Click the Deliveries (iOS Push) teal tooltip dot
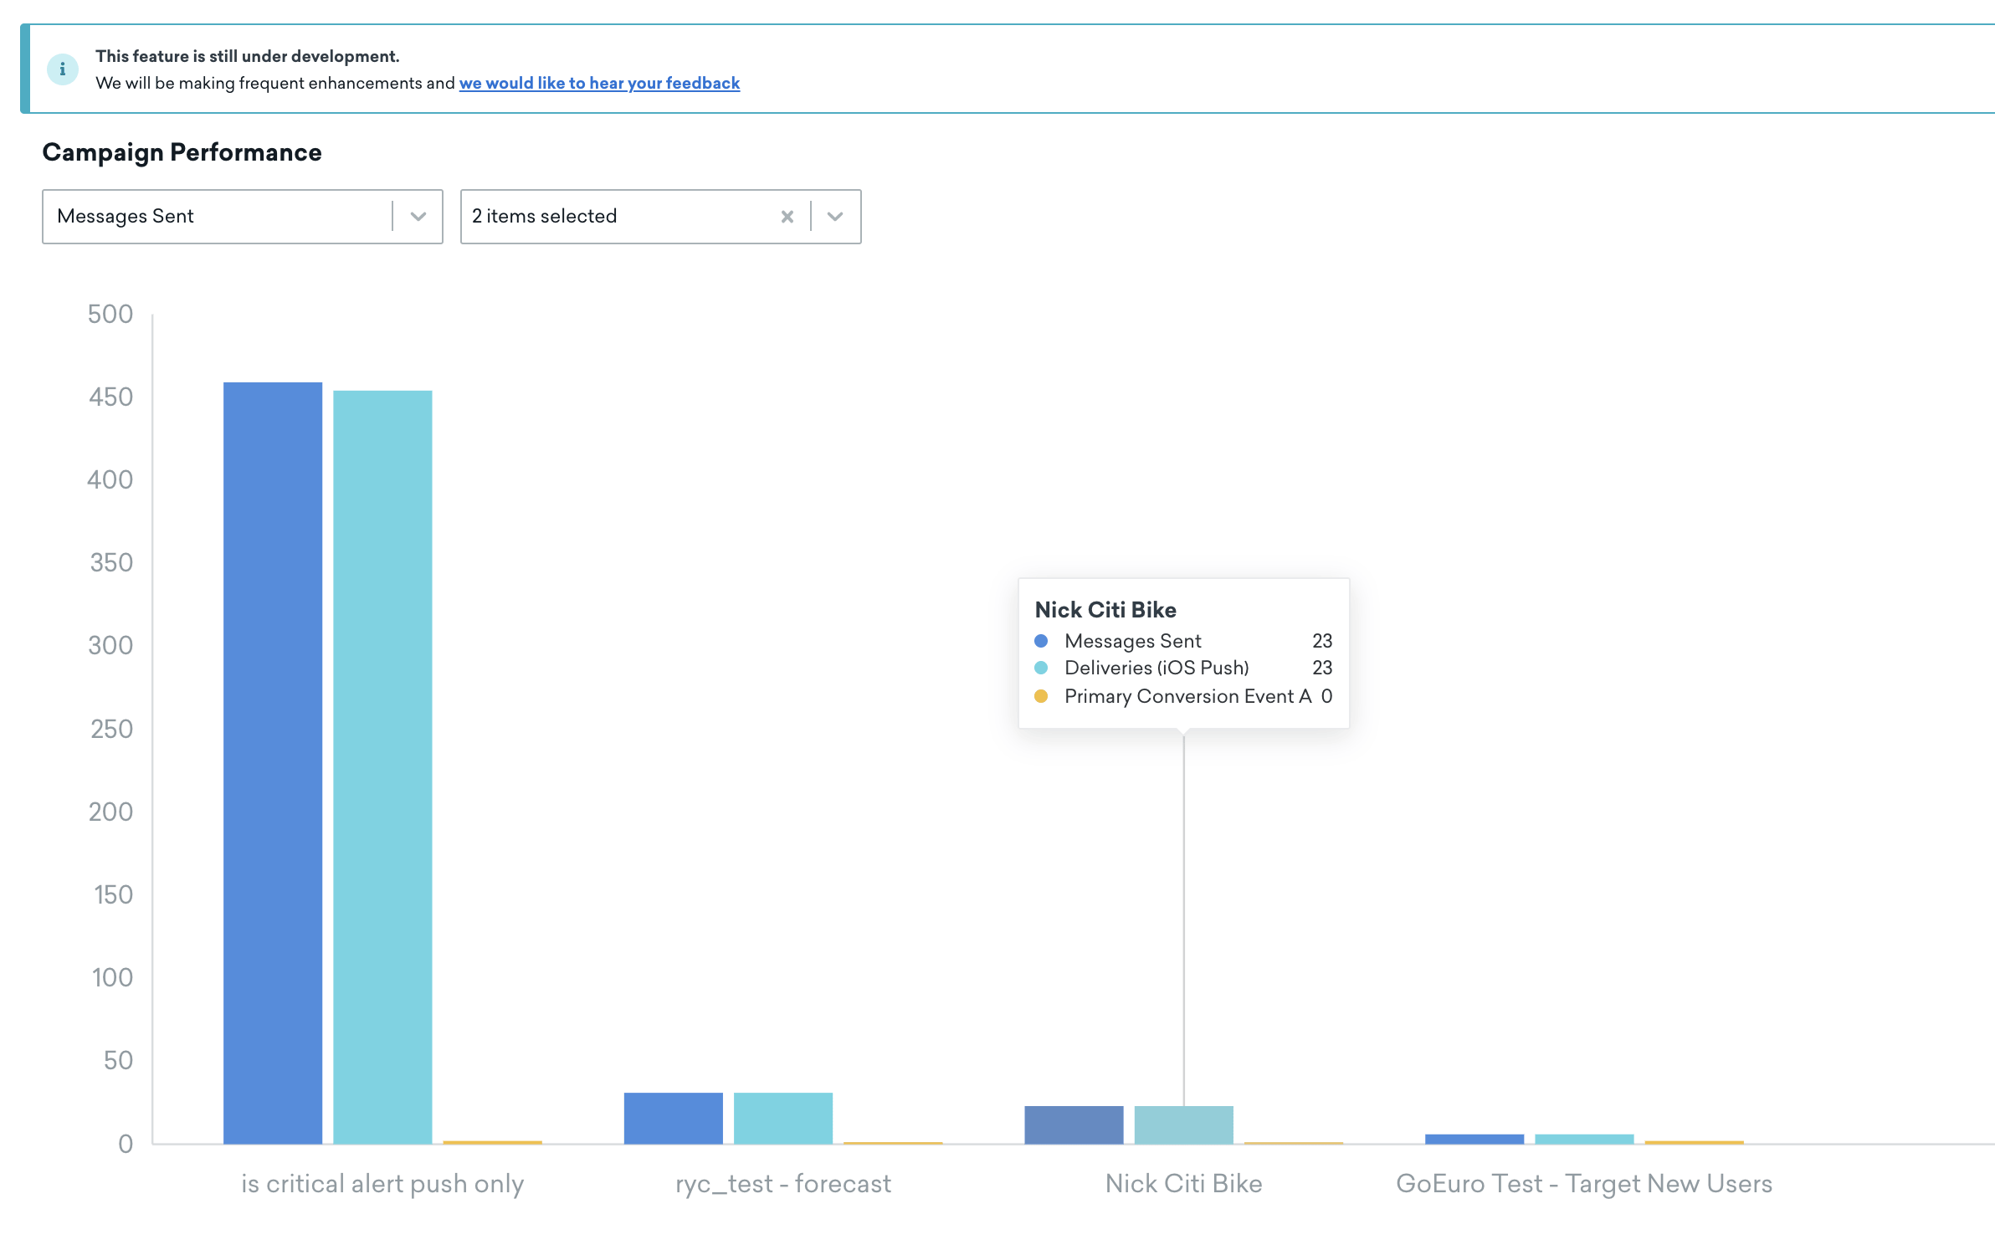Image resolution: width=1995 pixels, height=1250 pixels. [x=1041, y=668]
